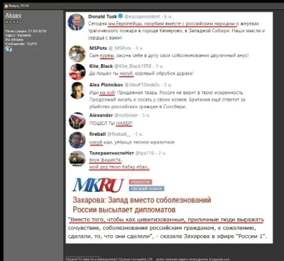Click the user online status globe icon

pyautogui.click(x=9, y=49)
